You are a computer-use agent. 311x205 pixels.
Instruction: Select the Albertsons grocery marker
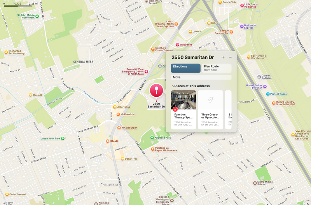(115, 107)
